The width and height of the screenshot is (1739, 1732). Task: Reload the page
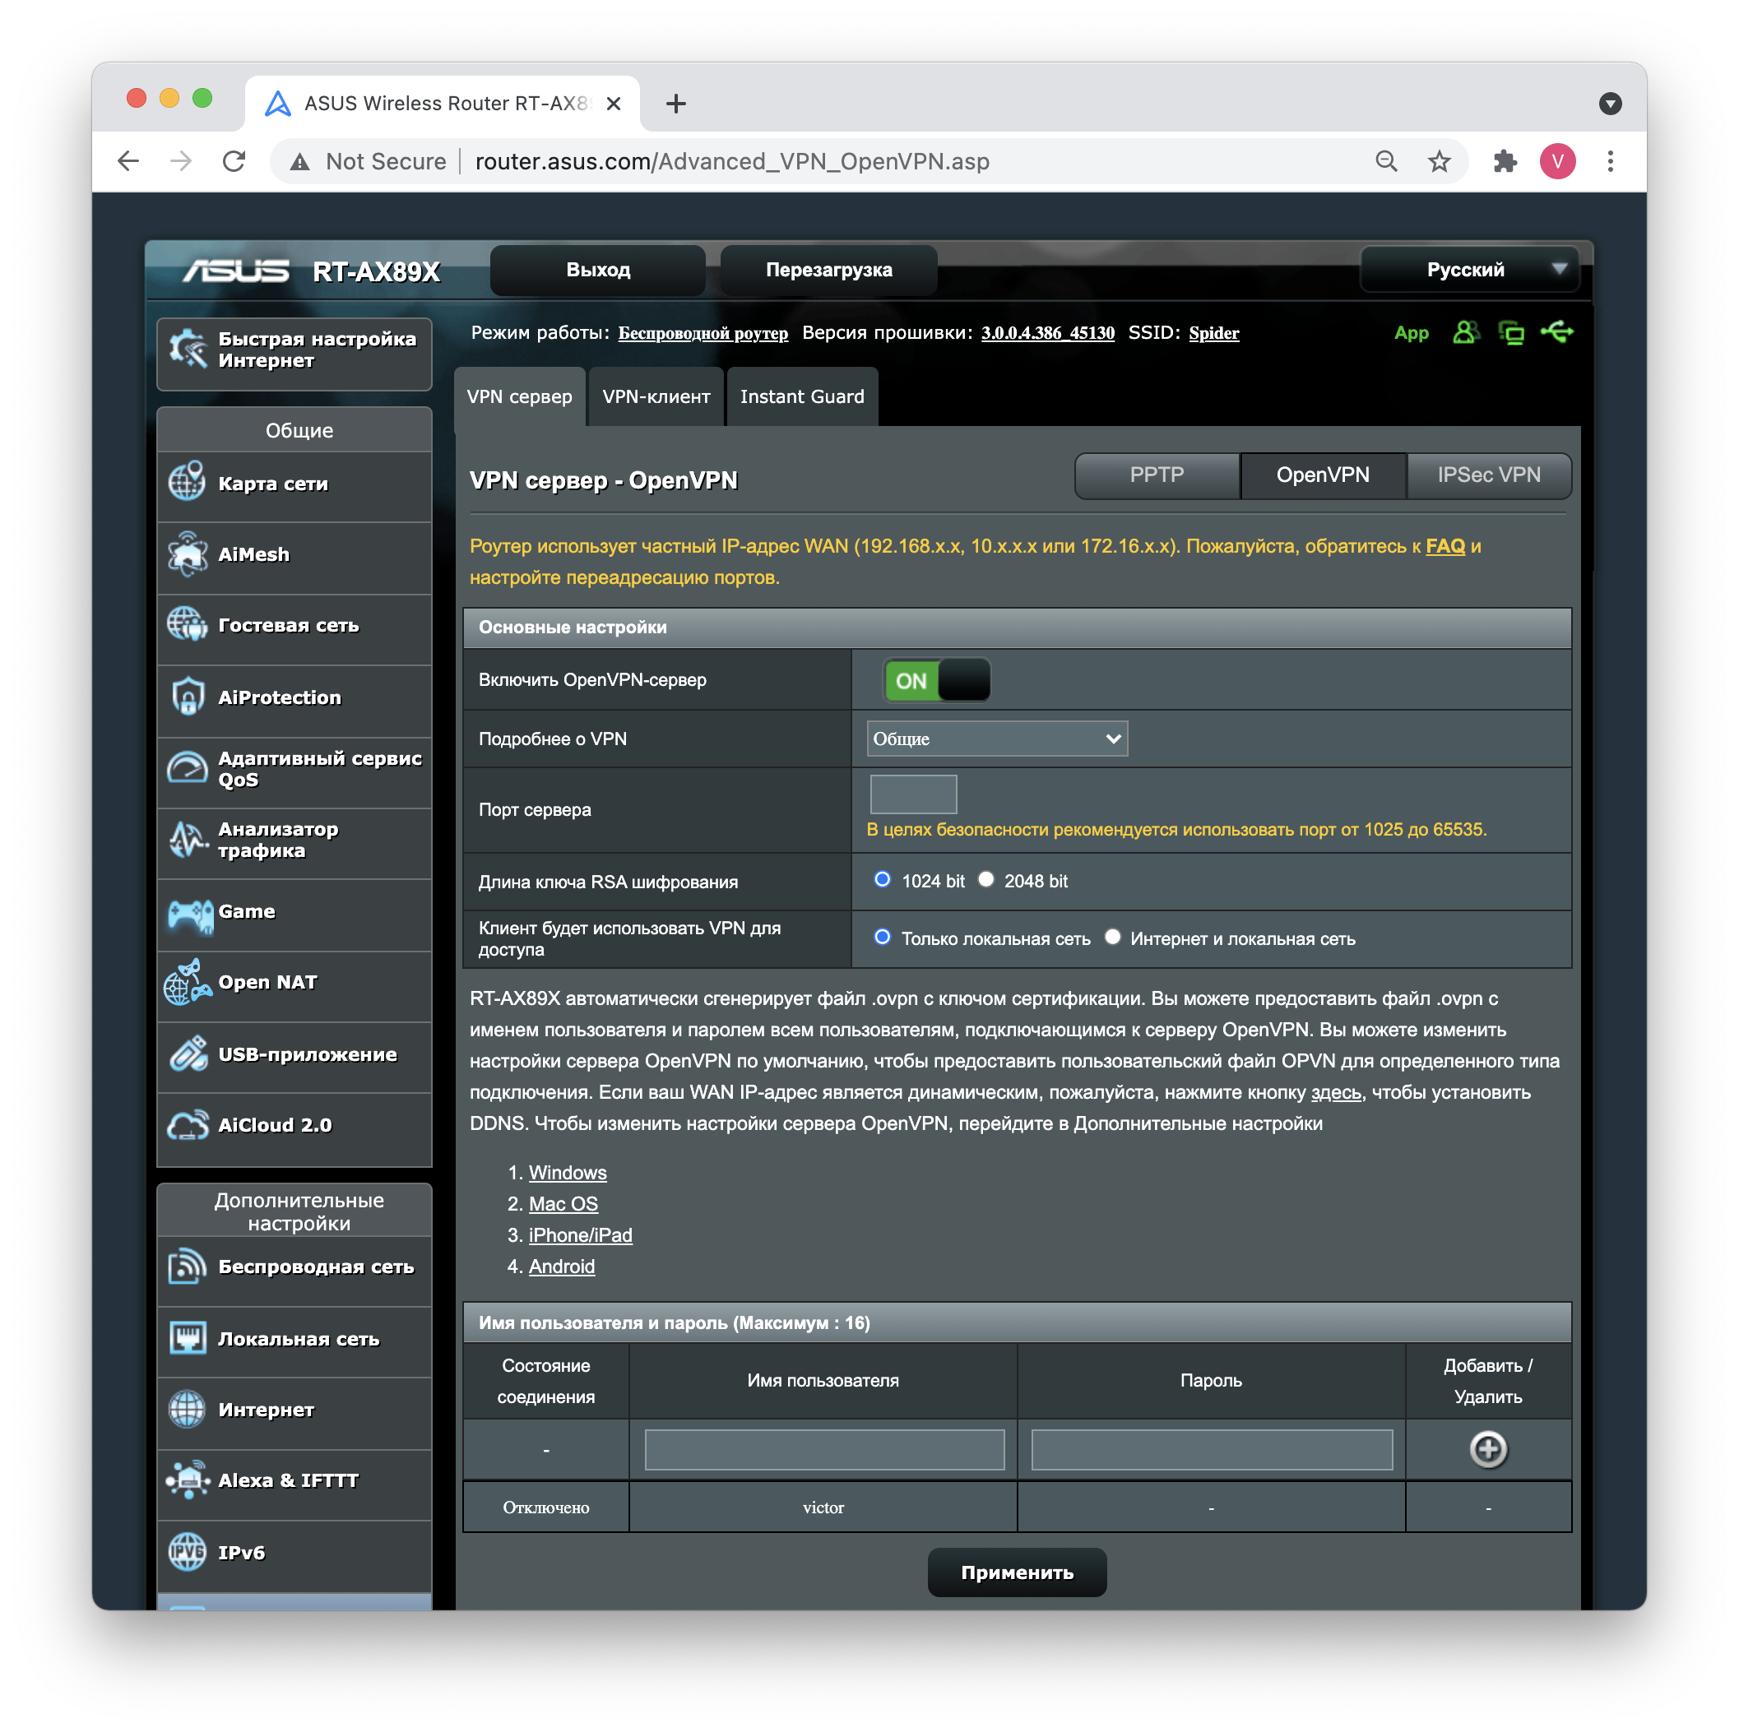[234, 161]
